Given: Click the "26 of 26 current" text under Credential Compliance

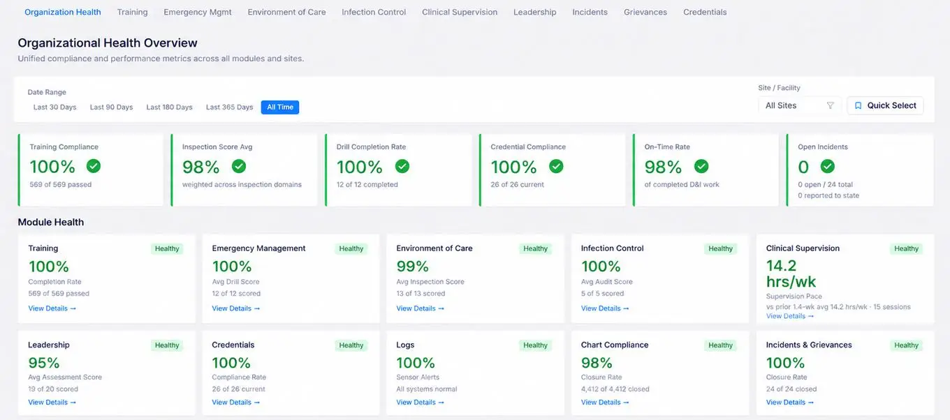Looking at the screenshot, I should (x=518, y=185).
